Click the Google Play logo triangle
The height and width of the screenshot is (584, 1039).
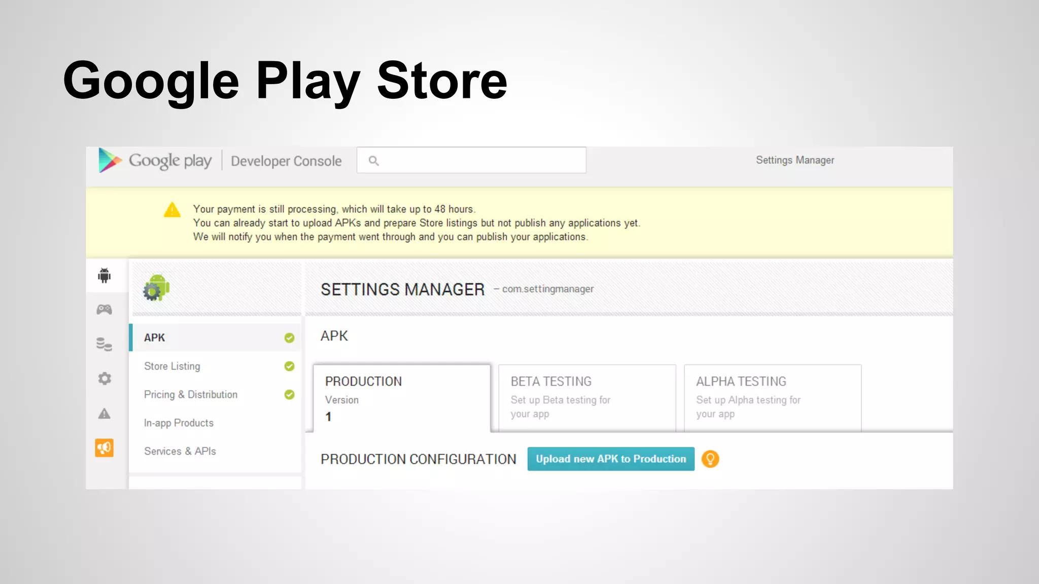(110, 160)
